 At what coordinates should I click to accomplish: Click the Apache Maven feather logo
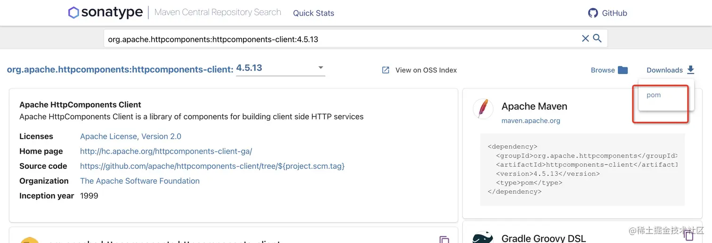[483, 109]
